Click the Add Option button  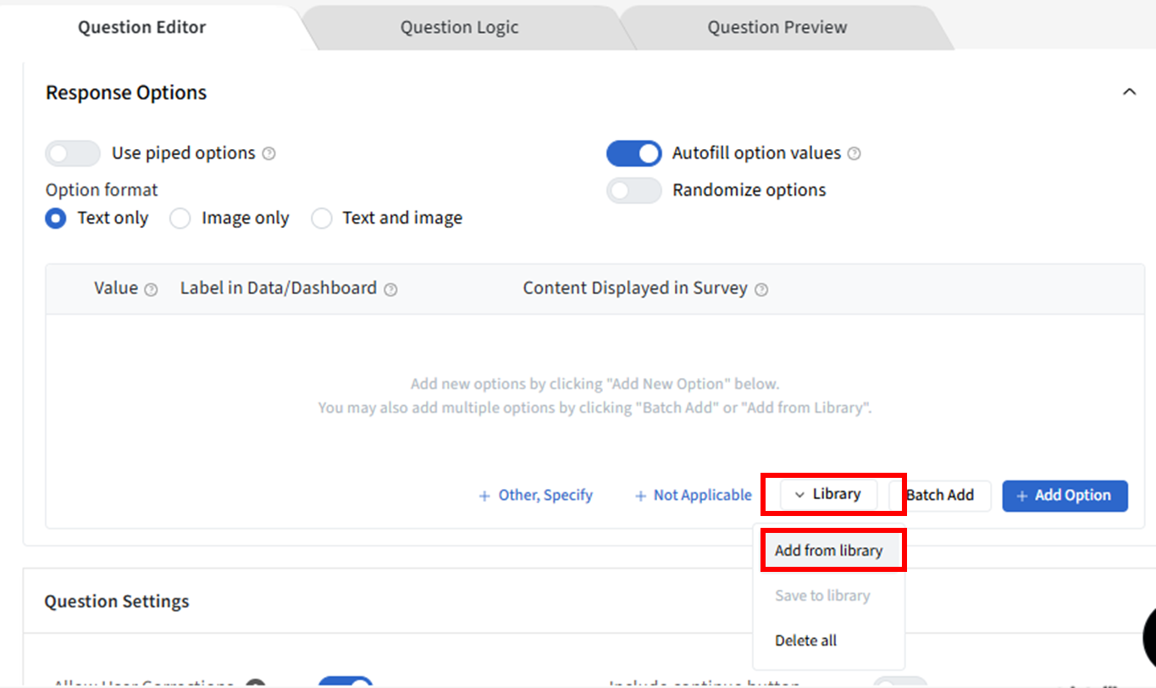(x=1065, y=496)
